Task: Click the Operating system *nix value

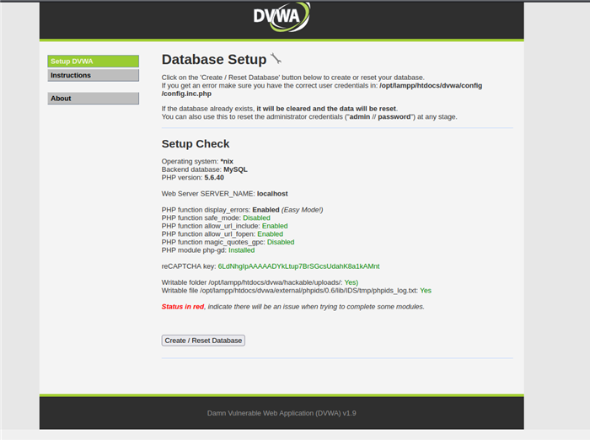Action: click(227, 161)
